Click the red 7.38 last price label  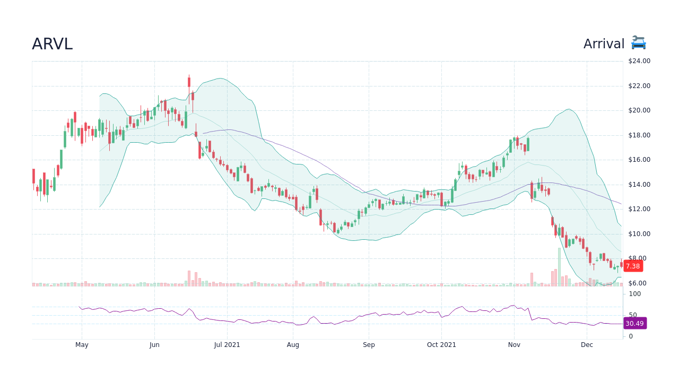pyautogui.click(x=633, y=266)
